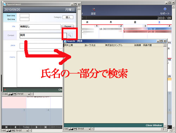This screenshot has height=133, width=176.
Task: Go to next month with right arrow
Action: 37,127
